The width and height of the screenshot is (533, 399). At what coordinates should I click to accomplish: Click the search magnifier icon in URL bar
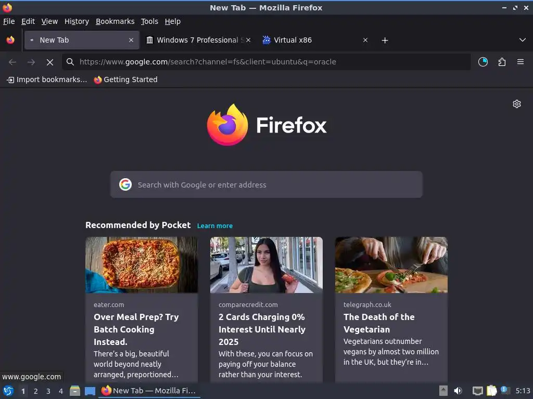(70, 62)
